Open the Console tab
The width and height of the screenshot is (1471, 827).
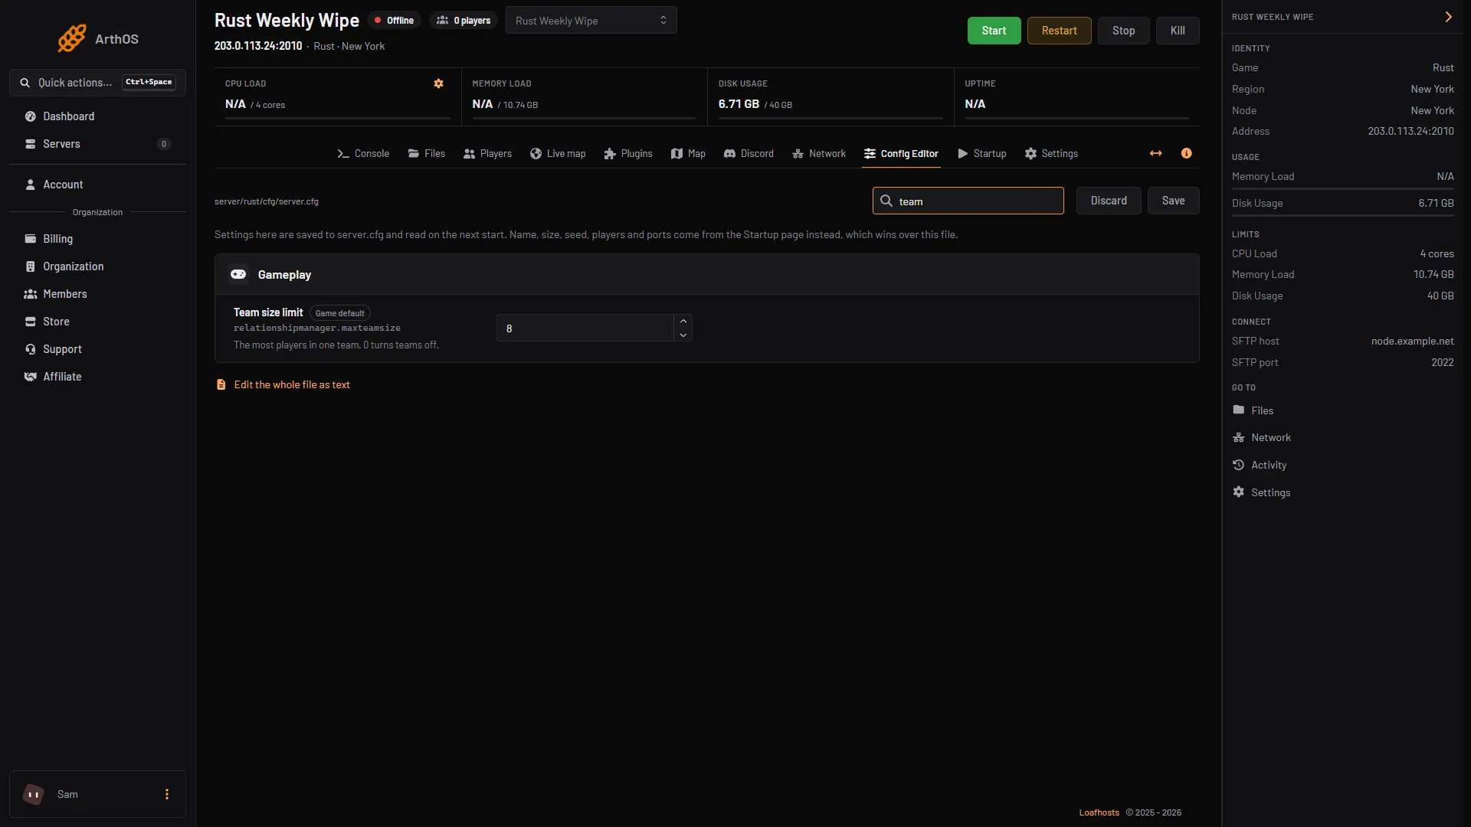click(363, 153)
